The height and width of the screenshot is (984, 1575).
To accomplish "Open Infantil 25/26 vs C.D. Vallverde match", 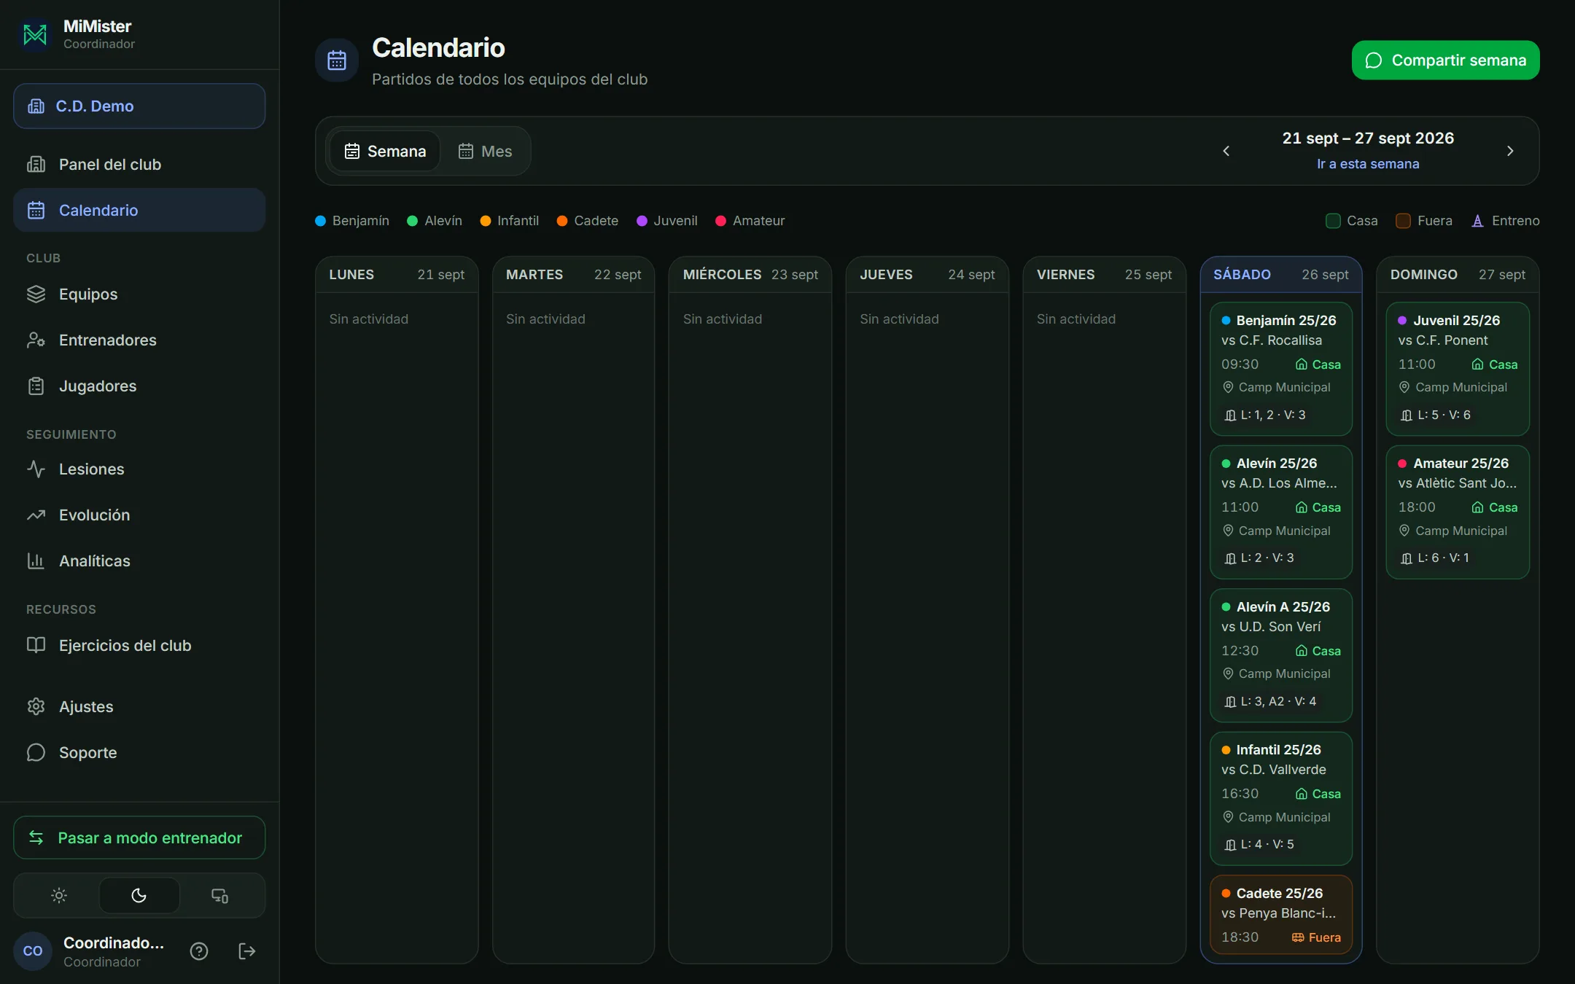I will (1281, 798).
